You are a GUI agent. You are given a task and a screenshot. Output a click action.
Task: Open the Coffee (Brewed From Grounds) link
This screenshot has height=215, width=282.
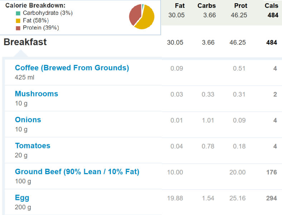point(72,68)
